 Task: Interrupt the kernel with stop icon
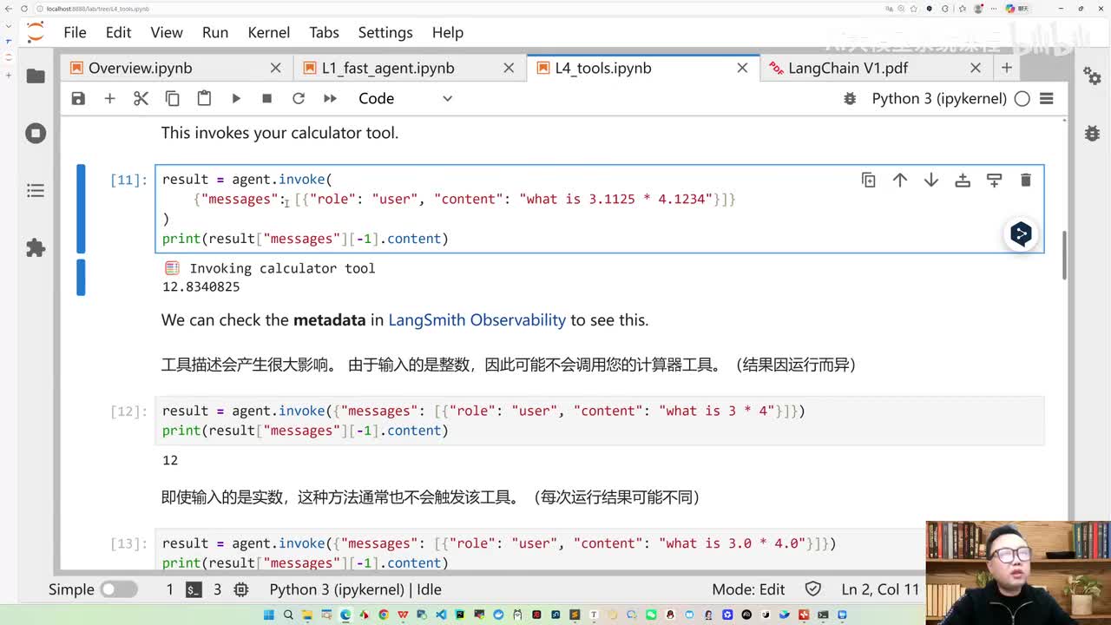click(x=266, y=98)
